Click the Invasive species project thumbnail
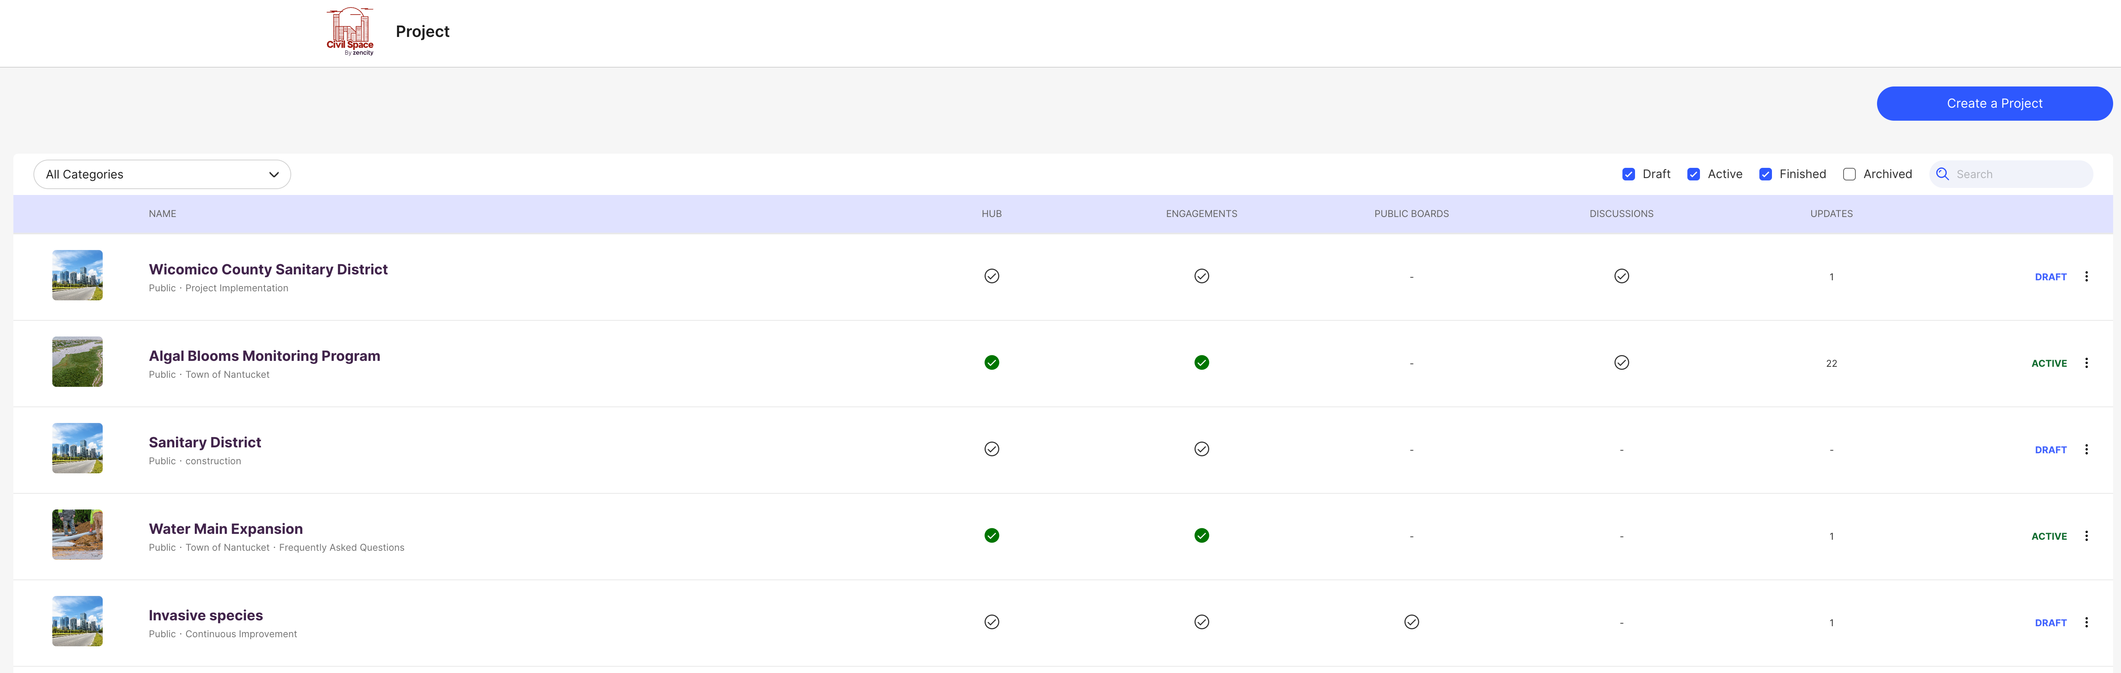The height and width of the screenshot is (673, 2121). [x=77, y=621]
